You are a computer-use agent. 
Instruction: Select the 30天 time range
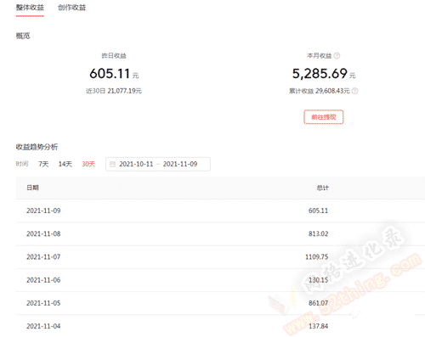point(88,164)
